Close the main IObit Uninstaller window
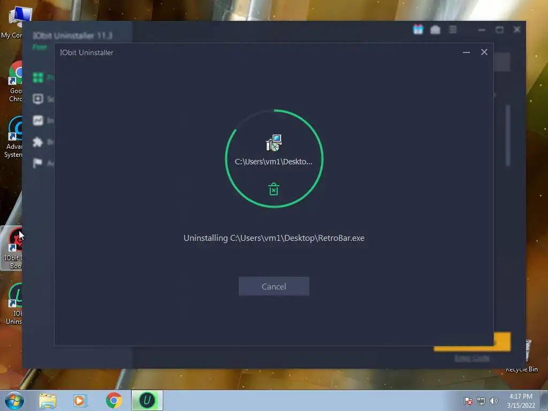This screenshot has height=411, width=548. [x=517, y=30]
